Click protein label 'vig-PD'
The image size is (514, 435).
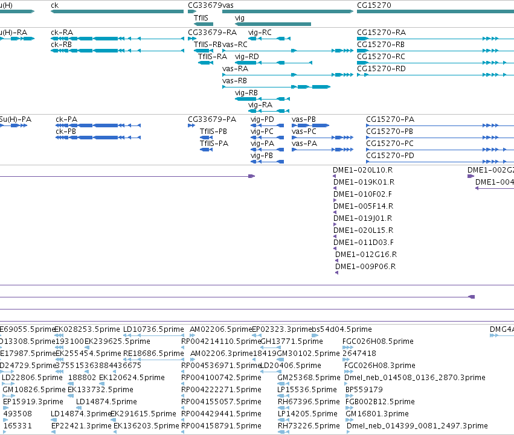262,119
